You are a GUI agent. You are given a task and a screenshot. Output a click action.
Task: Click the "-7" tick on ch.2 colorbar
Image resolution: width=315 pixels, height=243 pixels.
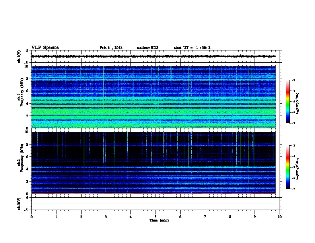[x=293, y=189]
